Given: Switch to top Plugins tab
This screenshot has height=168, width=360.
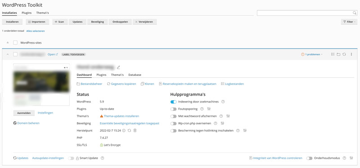Looking at the screenshot, I should point(27,13).
